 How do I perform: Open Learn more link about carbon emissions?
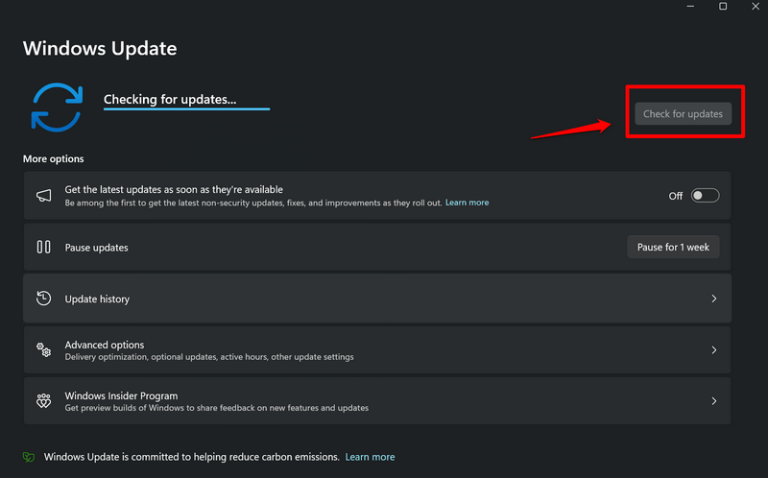pos(370,457)
